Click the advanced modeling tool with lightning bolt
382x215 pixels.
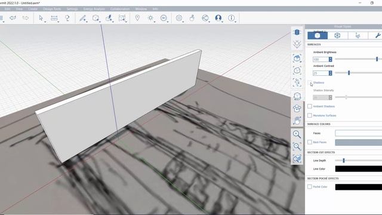pyautogui.click(x=109, y=18)
